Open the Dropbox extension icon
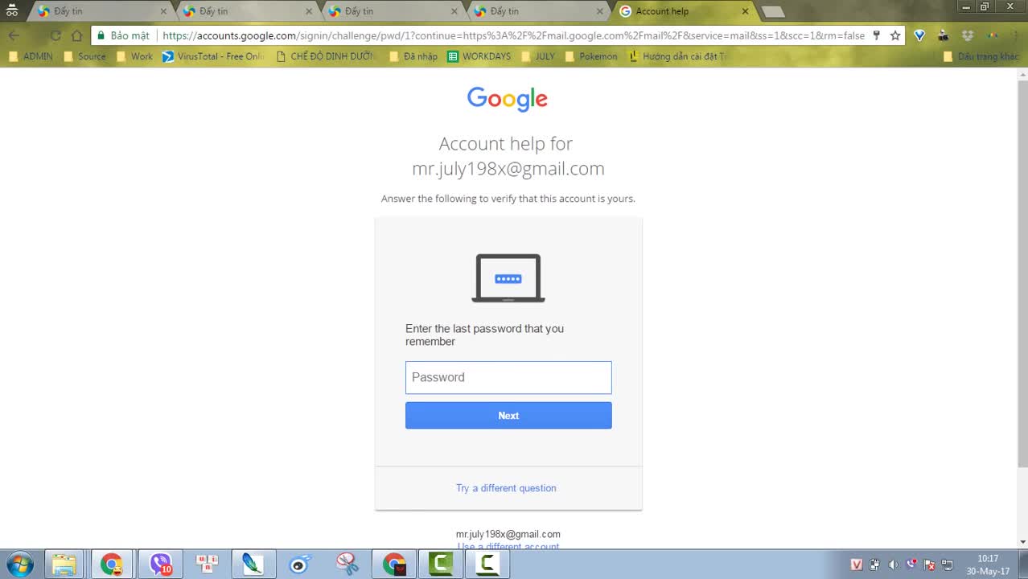Image resolution: width=1028 pixels, height=579 pixels. point(968,35)
